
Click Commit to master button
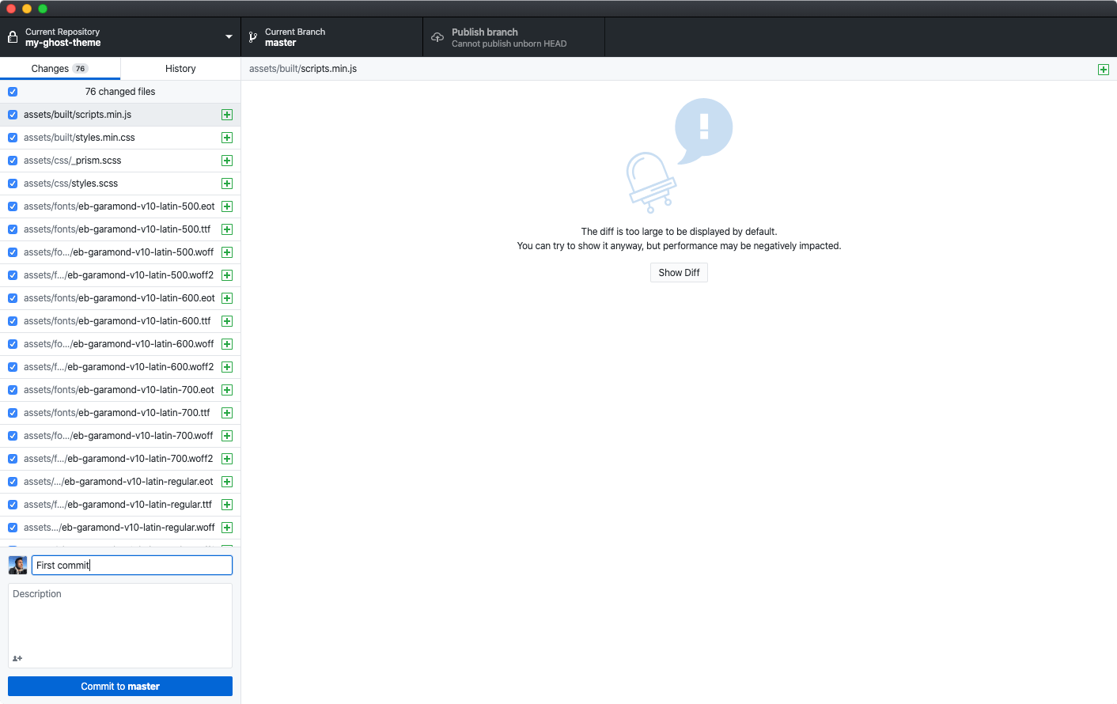click(120, 687)
